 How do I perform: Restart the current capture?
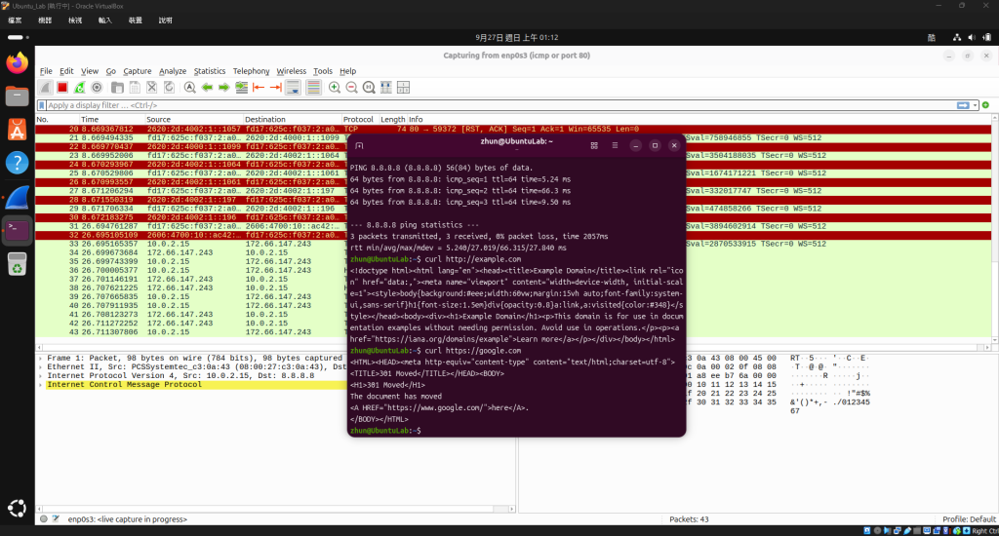tap(79, 88)
